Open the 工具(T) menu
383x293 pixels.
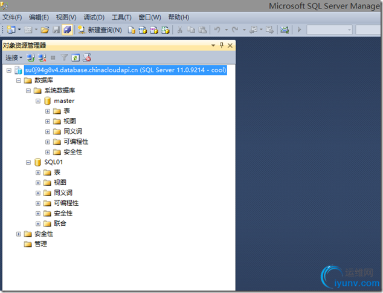pos(121,18)
